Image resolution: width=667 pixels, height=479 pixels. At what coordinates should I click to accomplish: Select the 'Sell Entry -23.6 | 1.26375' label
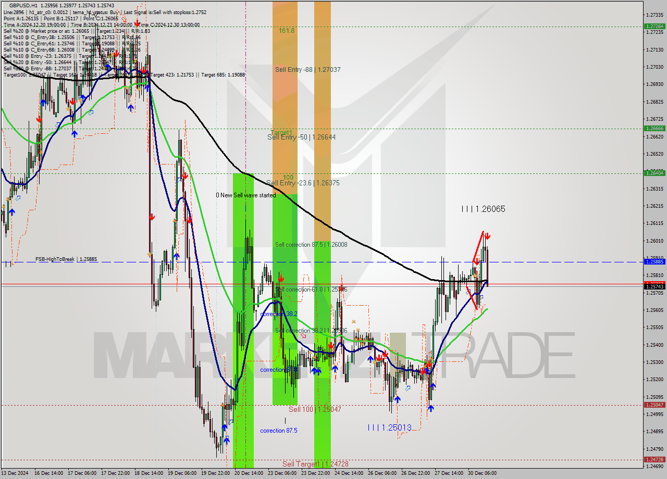tap(303, 183)
